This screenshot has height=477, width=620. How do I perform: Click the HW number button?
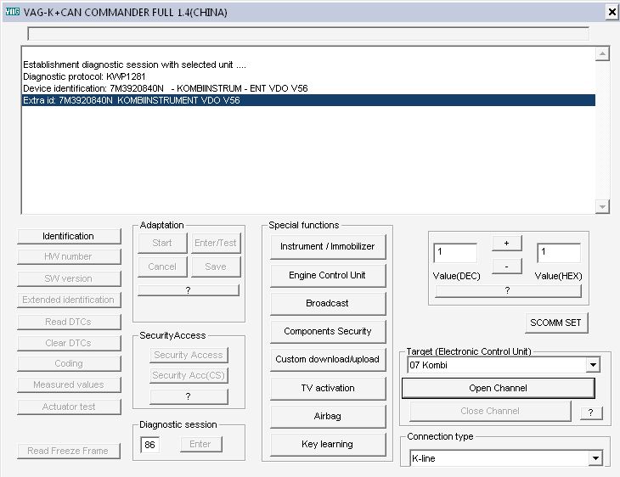(x=69, y=257)
